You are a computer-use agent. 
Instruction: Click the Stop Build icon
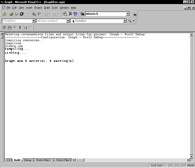tap(15, 27)
